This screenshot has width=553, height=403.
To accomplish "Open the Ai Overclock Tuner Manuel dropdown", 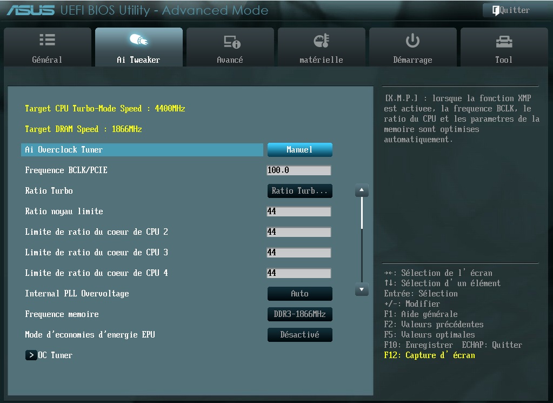I will (x=299, y=150).
